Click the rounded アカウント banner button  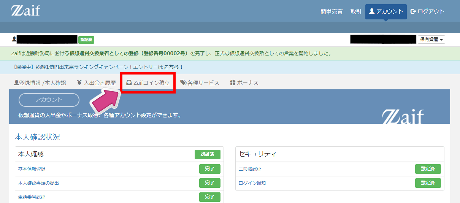pos(49,100)
